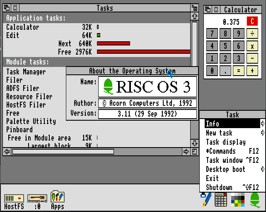Select Task Manager module task

[x=26, y=72]
